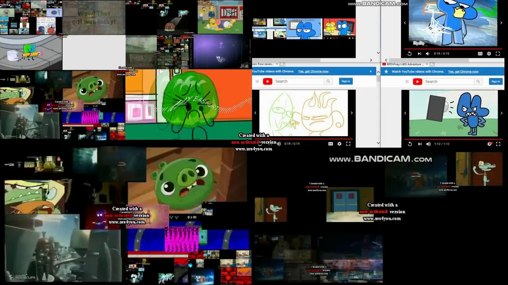Open settings gear on the sketch video player
This screenshot has height=285, width=508.
[x=339, y=144]
